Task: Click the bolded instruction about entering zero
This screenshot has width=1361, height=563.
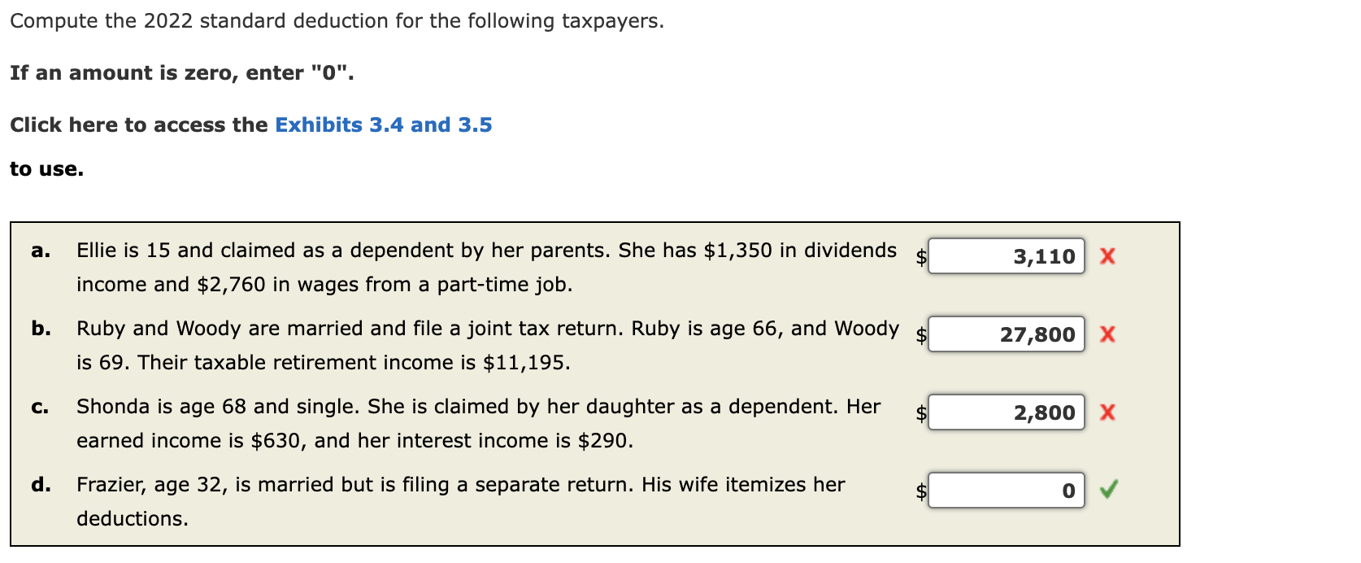Action: coord(183,72)
